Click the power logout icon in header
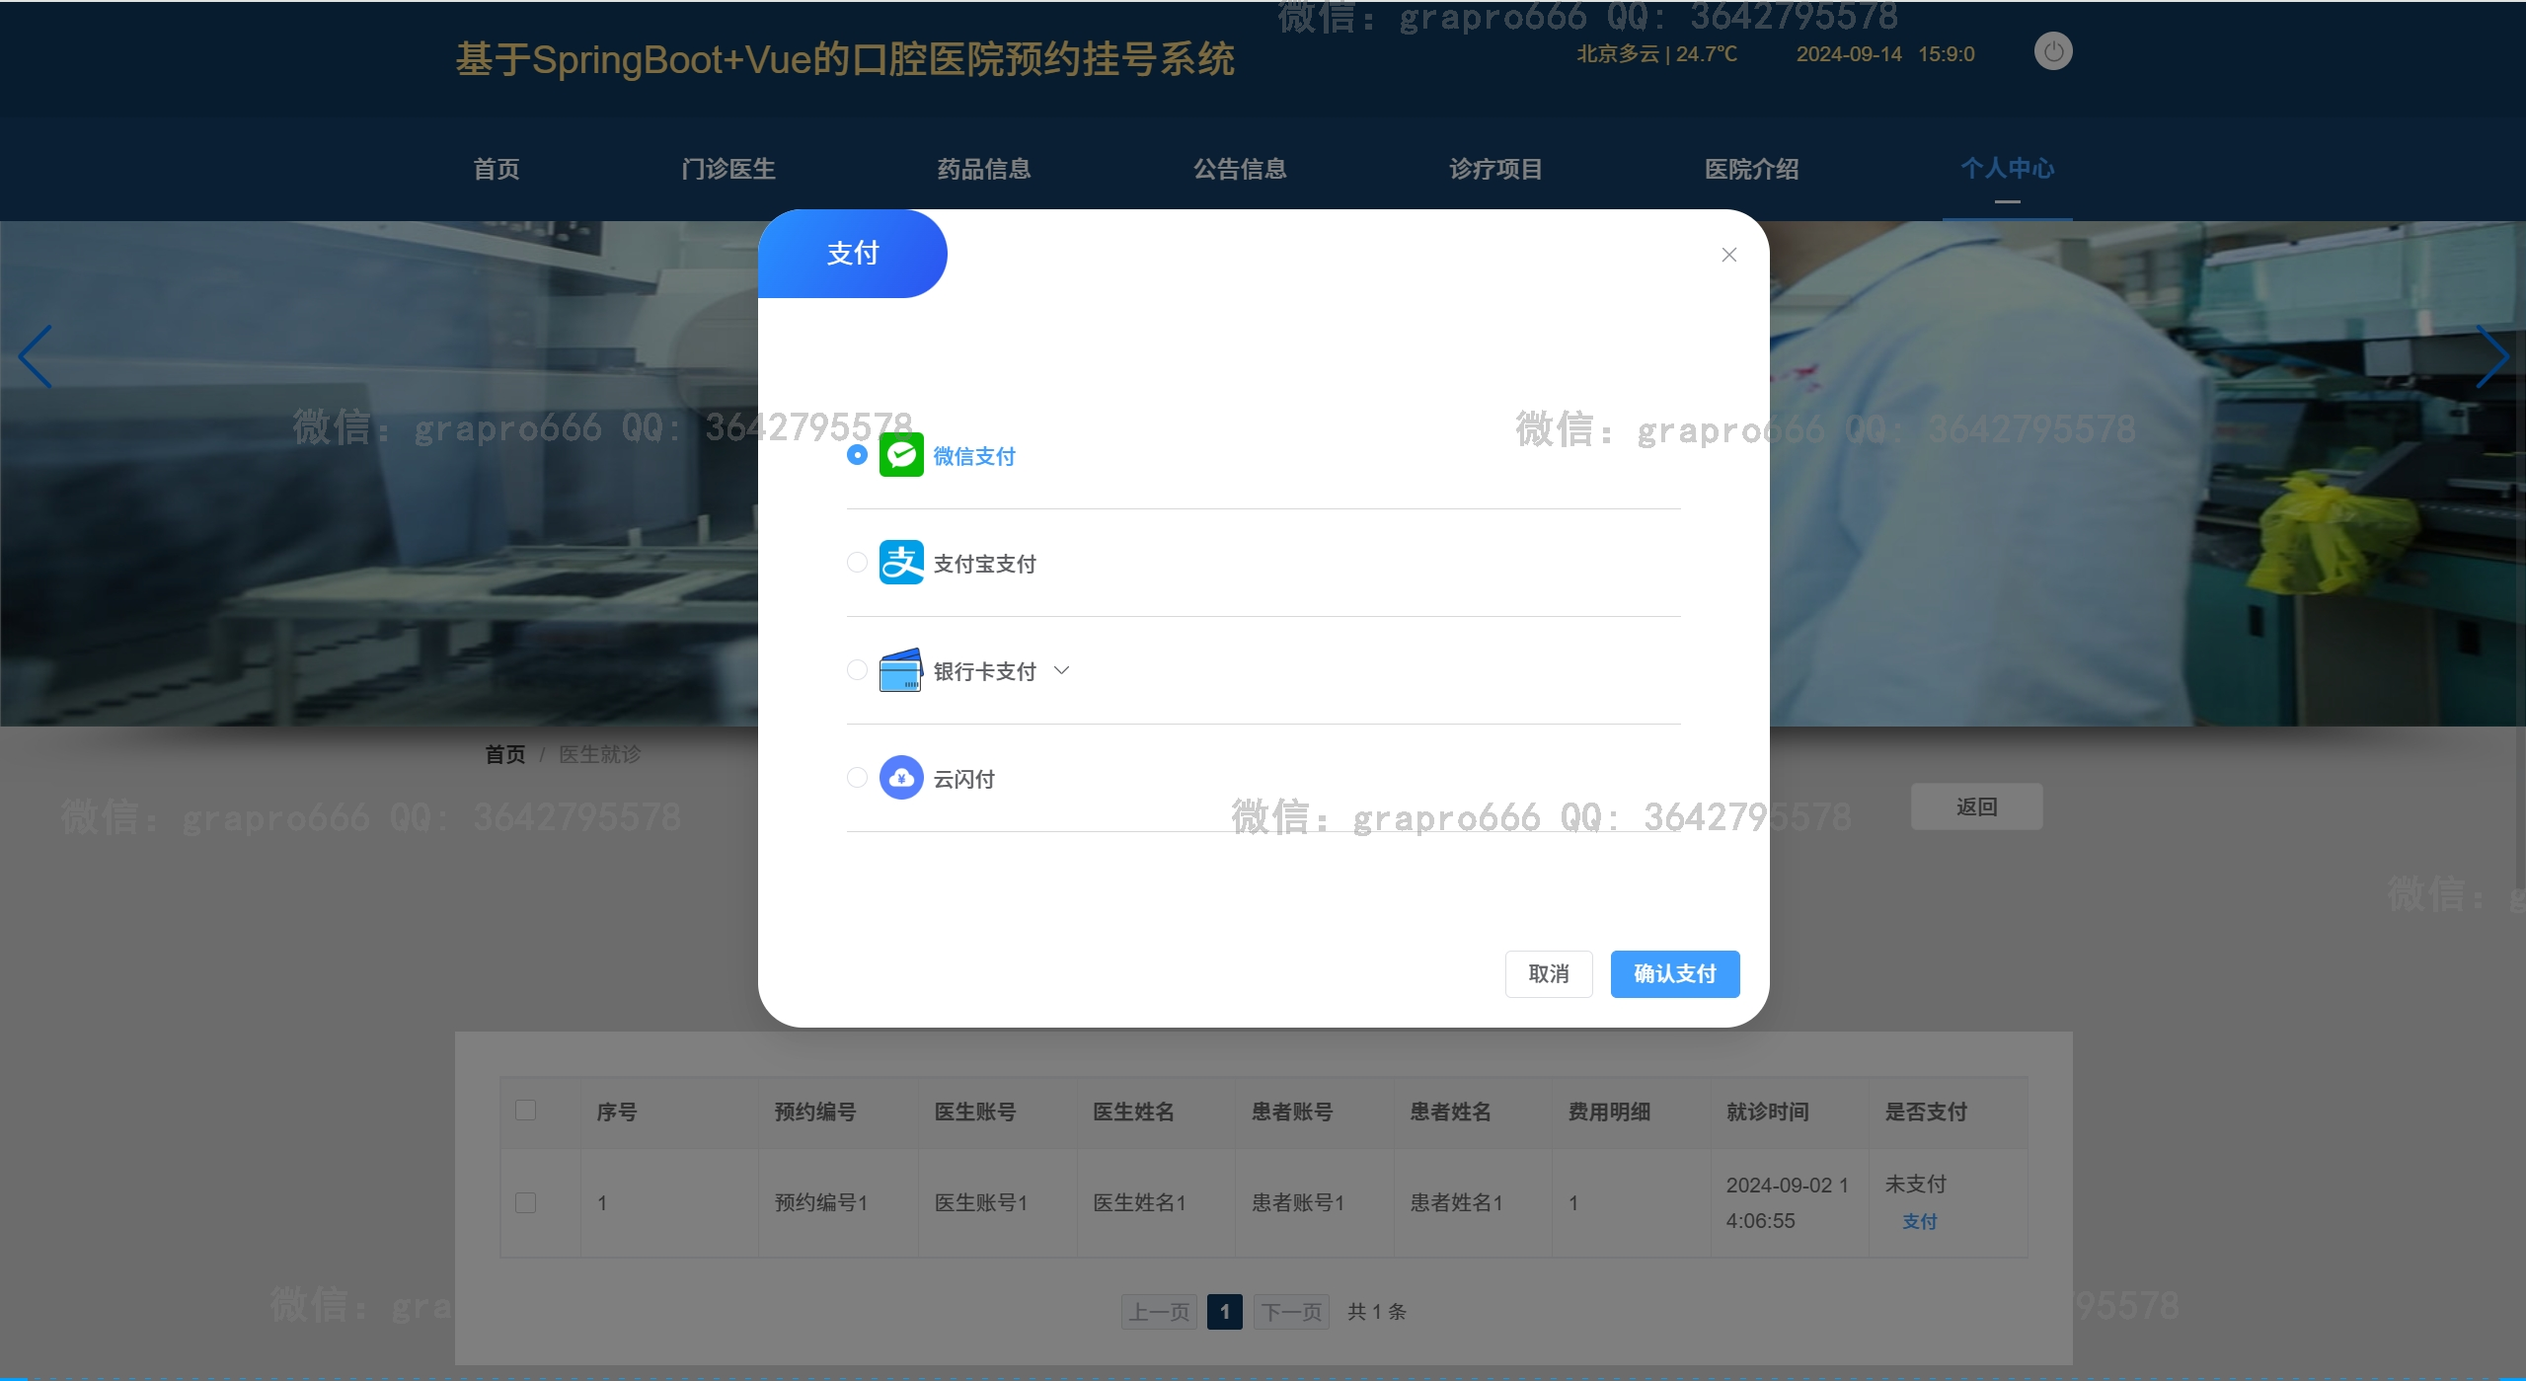This screenshot has height=1381, width=2526. [2053, 51]
